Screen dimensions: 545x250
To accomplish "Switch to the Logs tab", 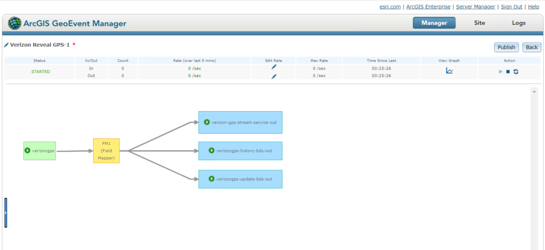I will pos(519,23).
